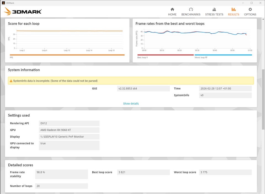Click the Best loop score value 3 821
The height and width of the screenshot is (194, 265).
tap(143, 172)
